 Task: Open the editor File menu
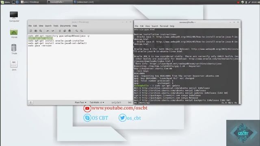click(x=30, y=26)
